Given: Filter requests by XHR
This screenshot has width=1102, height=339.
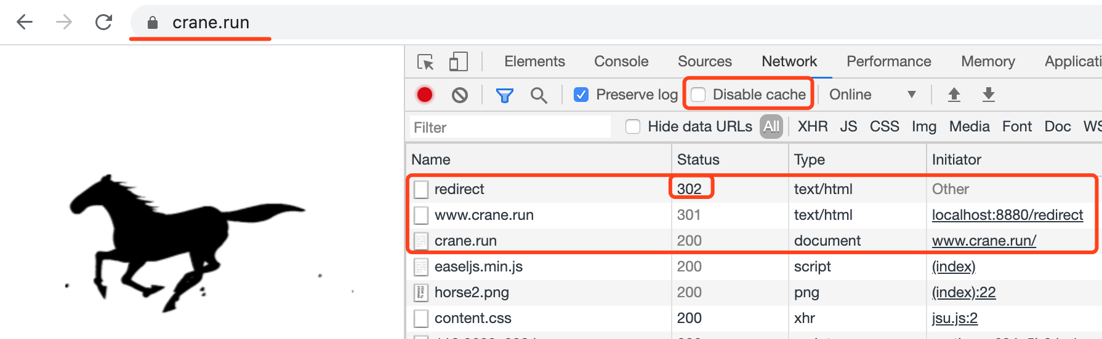Looking at the screenshot, I should [x=813, y=127].
